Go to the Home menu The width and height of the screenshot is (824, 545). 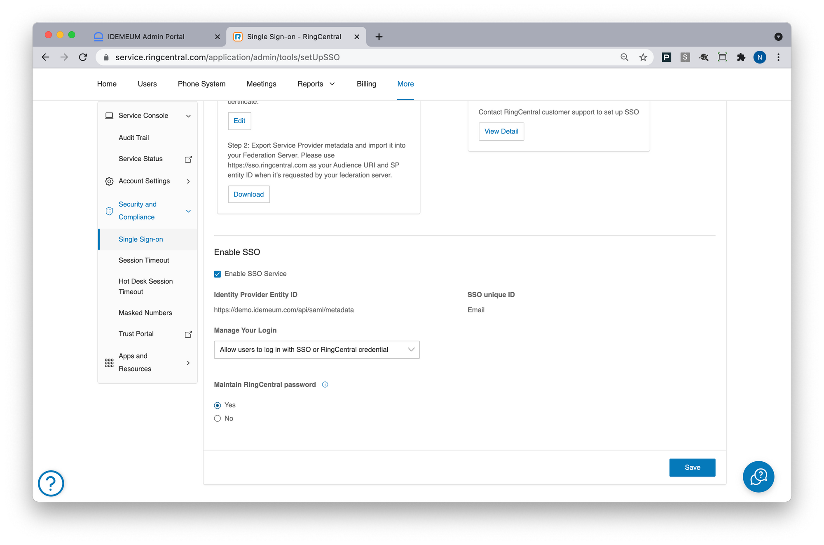[x=107, y=84]
